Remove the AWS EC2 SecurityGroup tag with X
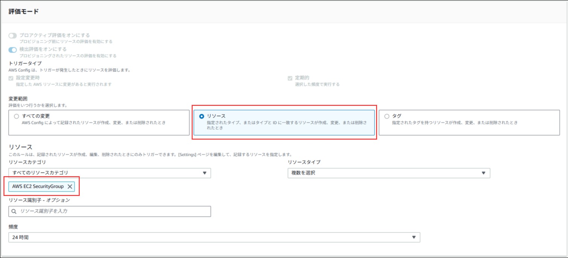Image resolution: width=568 pixels, height=258 pixels. pyautogui.click(x=70, y=187)
